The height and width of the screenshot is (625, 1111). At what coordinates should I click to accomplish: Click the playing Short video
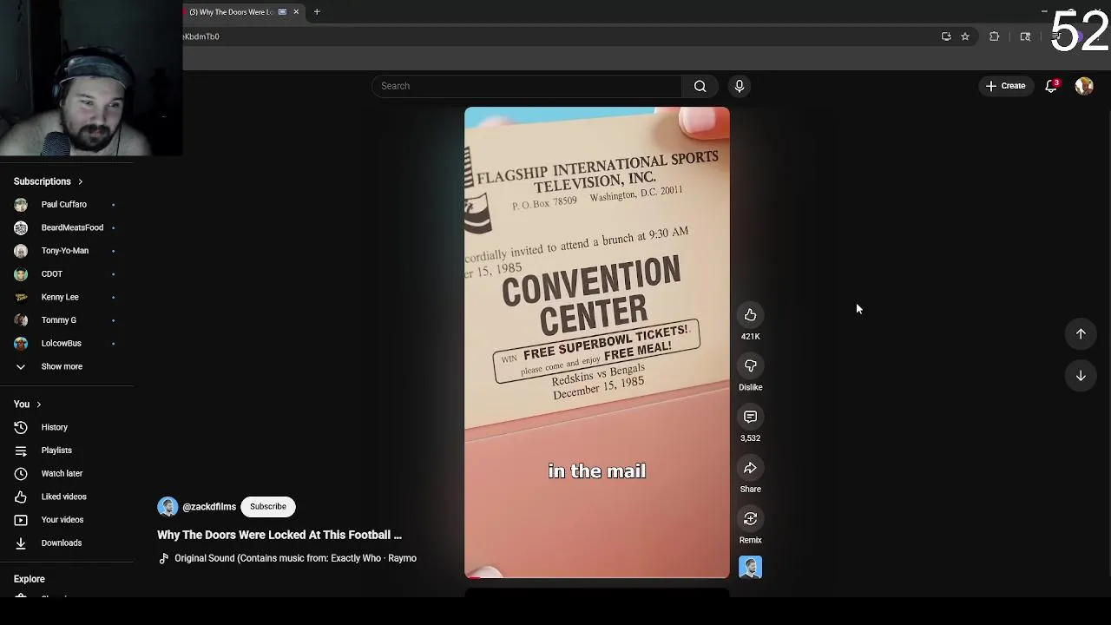coord(597,342)
